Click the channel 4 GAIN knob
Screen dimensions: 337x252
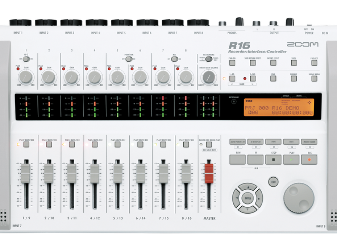click(x=94, y=77)
